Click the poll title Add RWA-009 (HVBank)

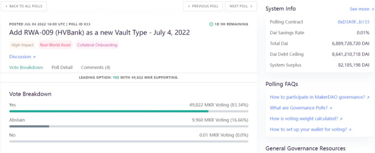(99, 33)
